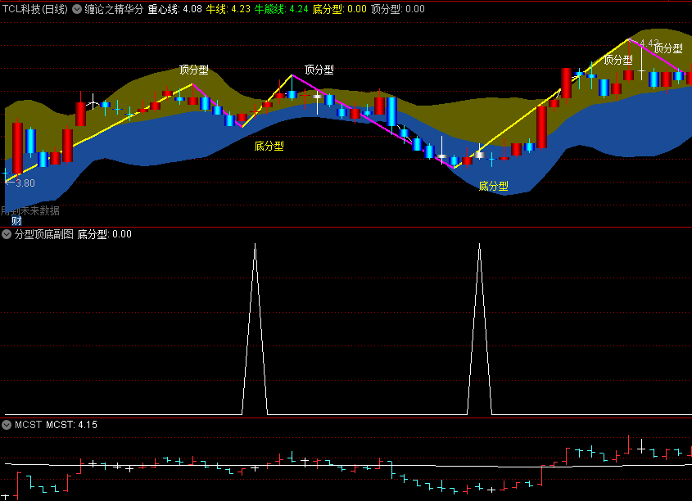Click the 顶分型 label above the second peak
692x501 pixels.
click(319, 70)
